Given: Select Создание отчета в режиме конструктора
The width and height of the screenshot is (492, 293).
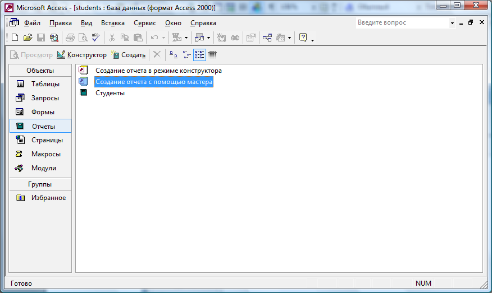Looking at the screenshot, I should pyautogui.click(x=158, y=71).
